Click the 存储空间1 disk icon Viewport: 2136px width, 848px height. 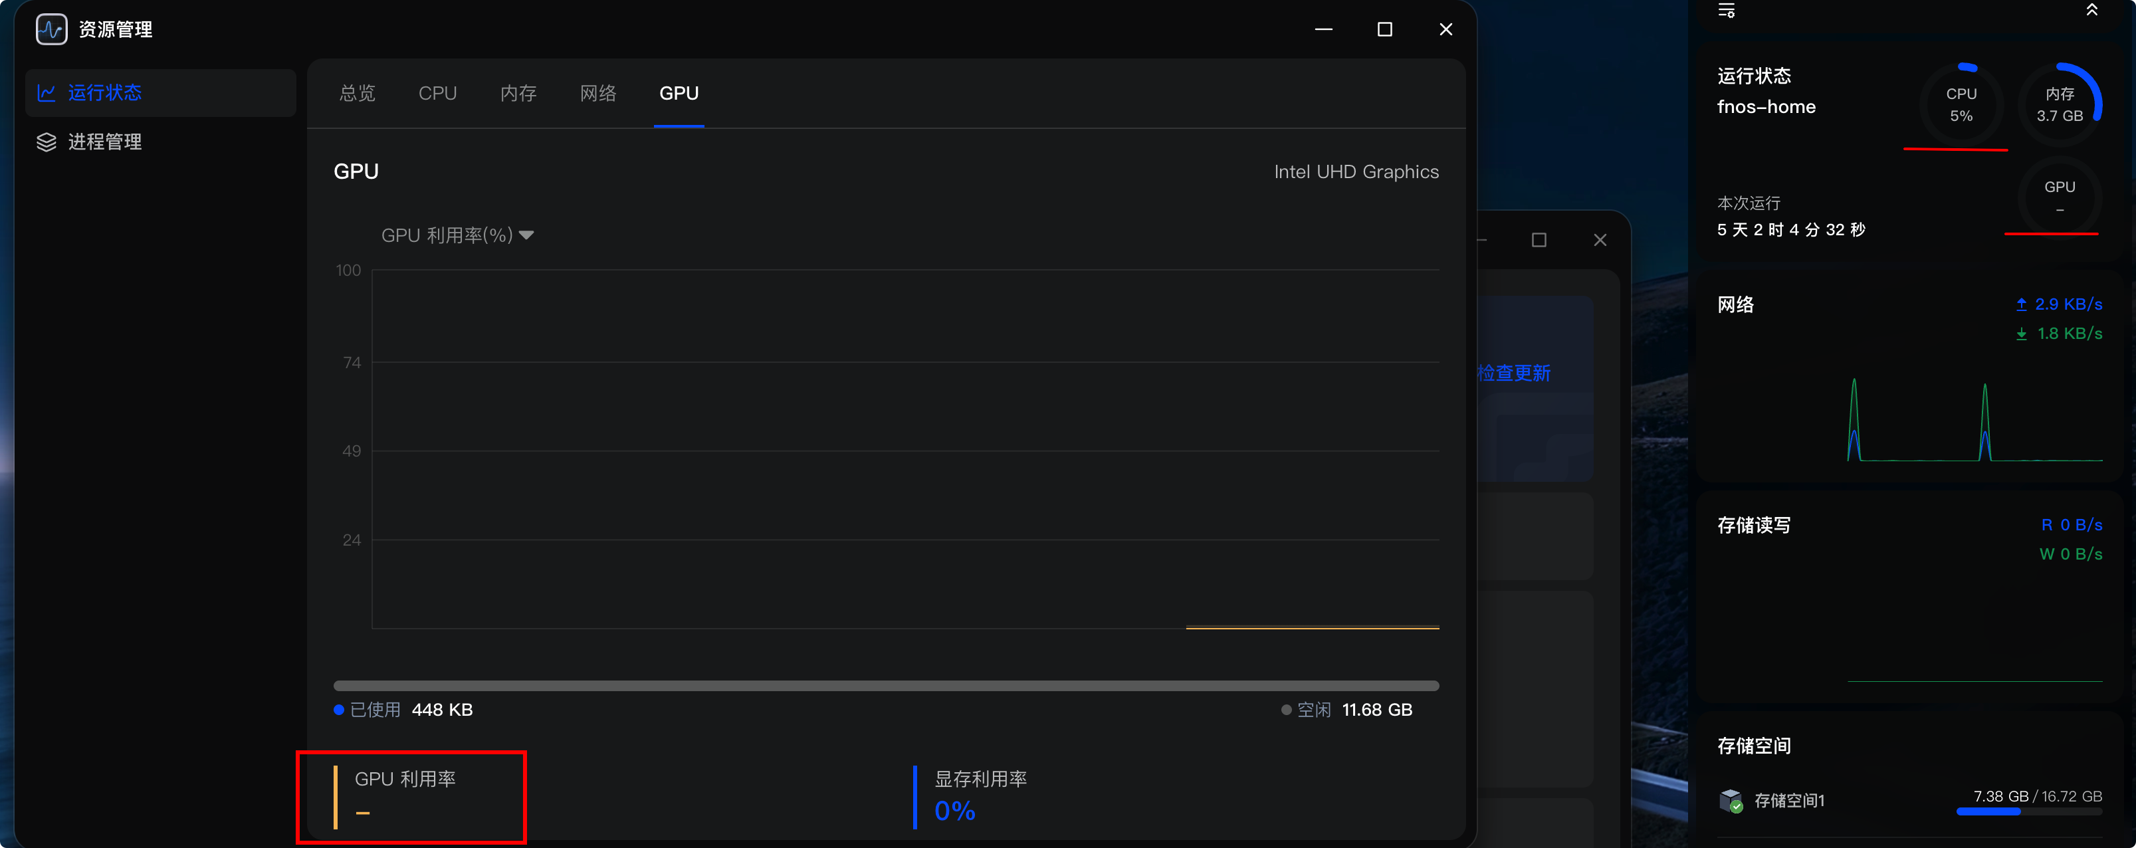(x=1731, y=800)
